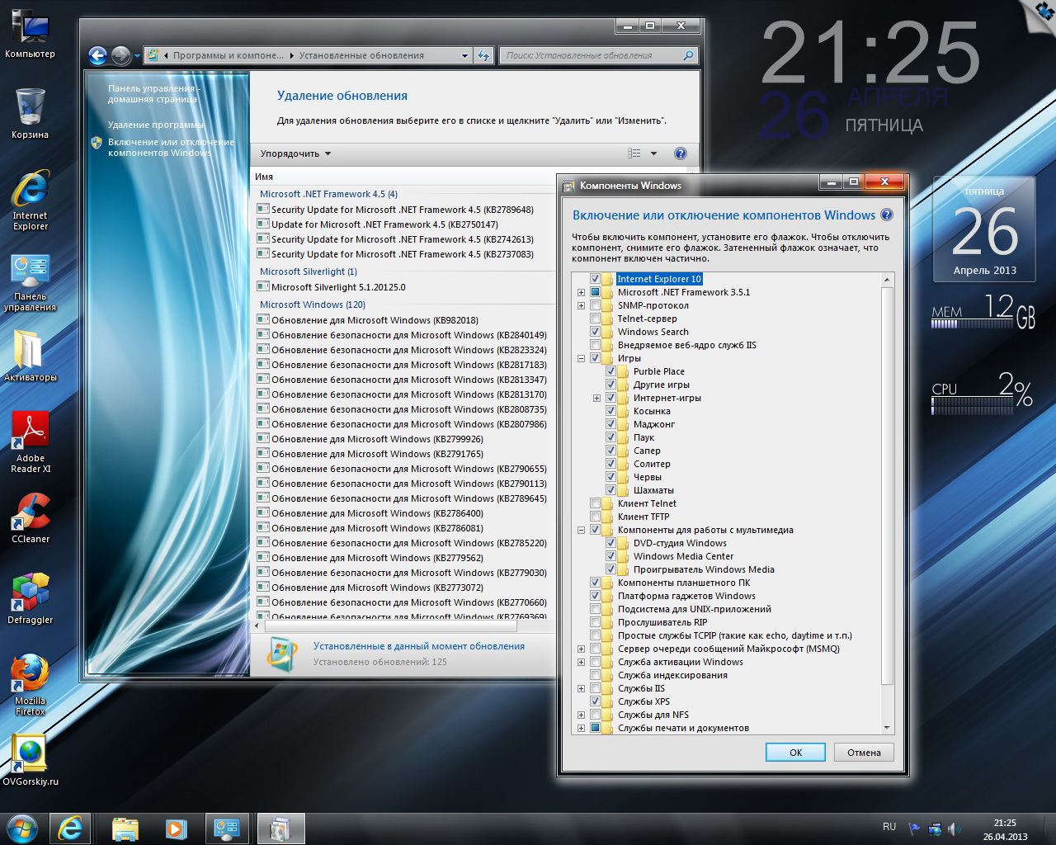This screenshot has width=1056, height=845.
Task: Open the network tray icon
Action: coord(934,828)
